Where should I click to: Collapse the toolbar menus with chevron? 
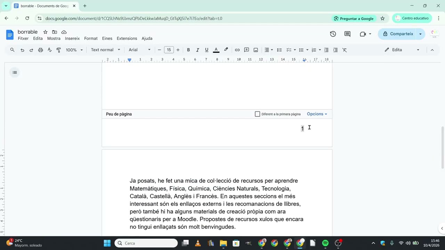pos(432,50)
